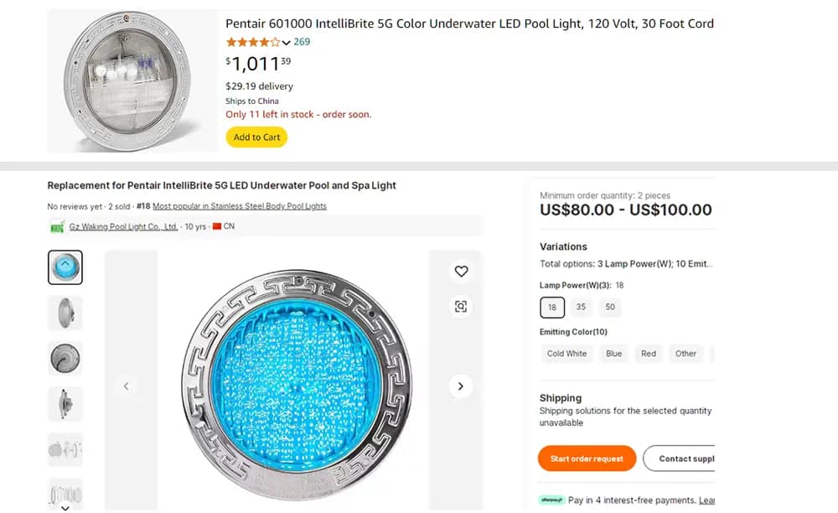Open image search with the lens icon
Image resolution: width=838 pixels, height=513 pixels.
pyautogui.click(x=460, y=307)
